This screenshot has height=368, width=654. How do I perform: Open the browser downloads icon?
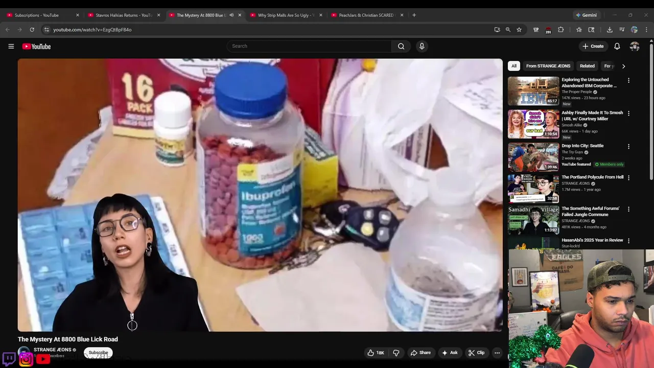(610, 30)
